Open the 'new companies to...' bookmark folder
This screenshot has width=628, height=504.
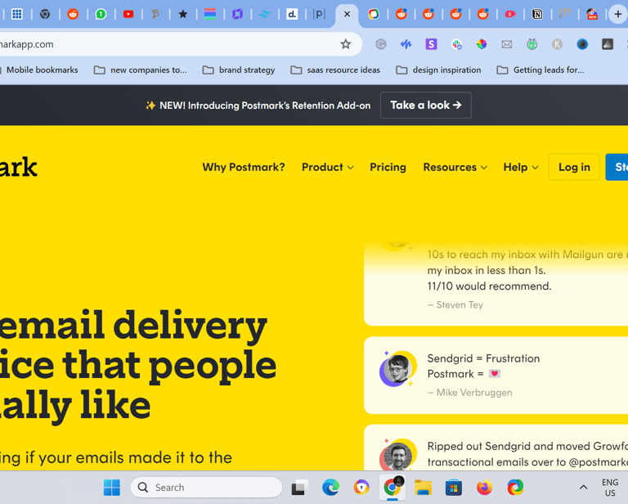141,70
